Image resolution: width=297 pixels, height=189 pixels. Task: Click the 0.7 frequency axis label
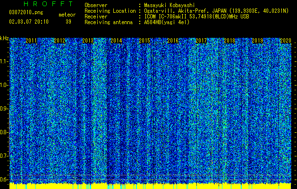[4, 156]
